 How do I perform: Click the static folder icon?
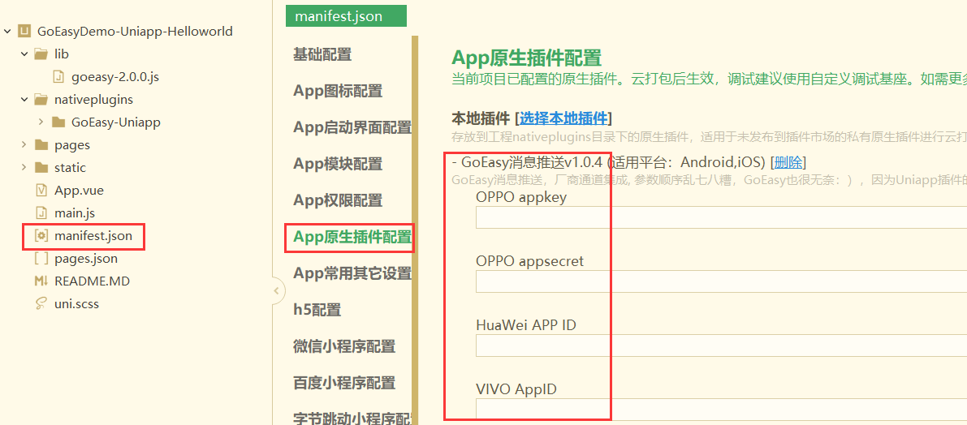coord(41,168)
